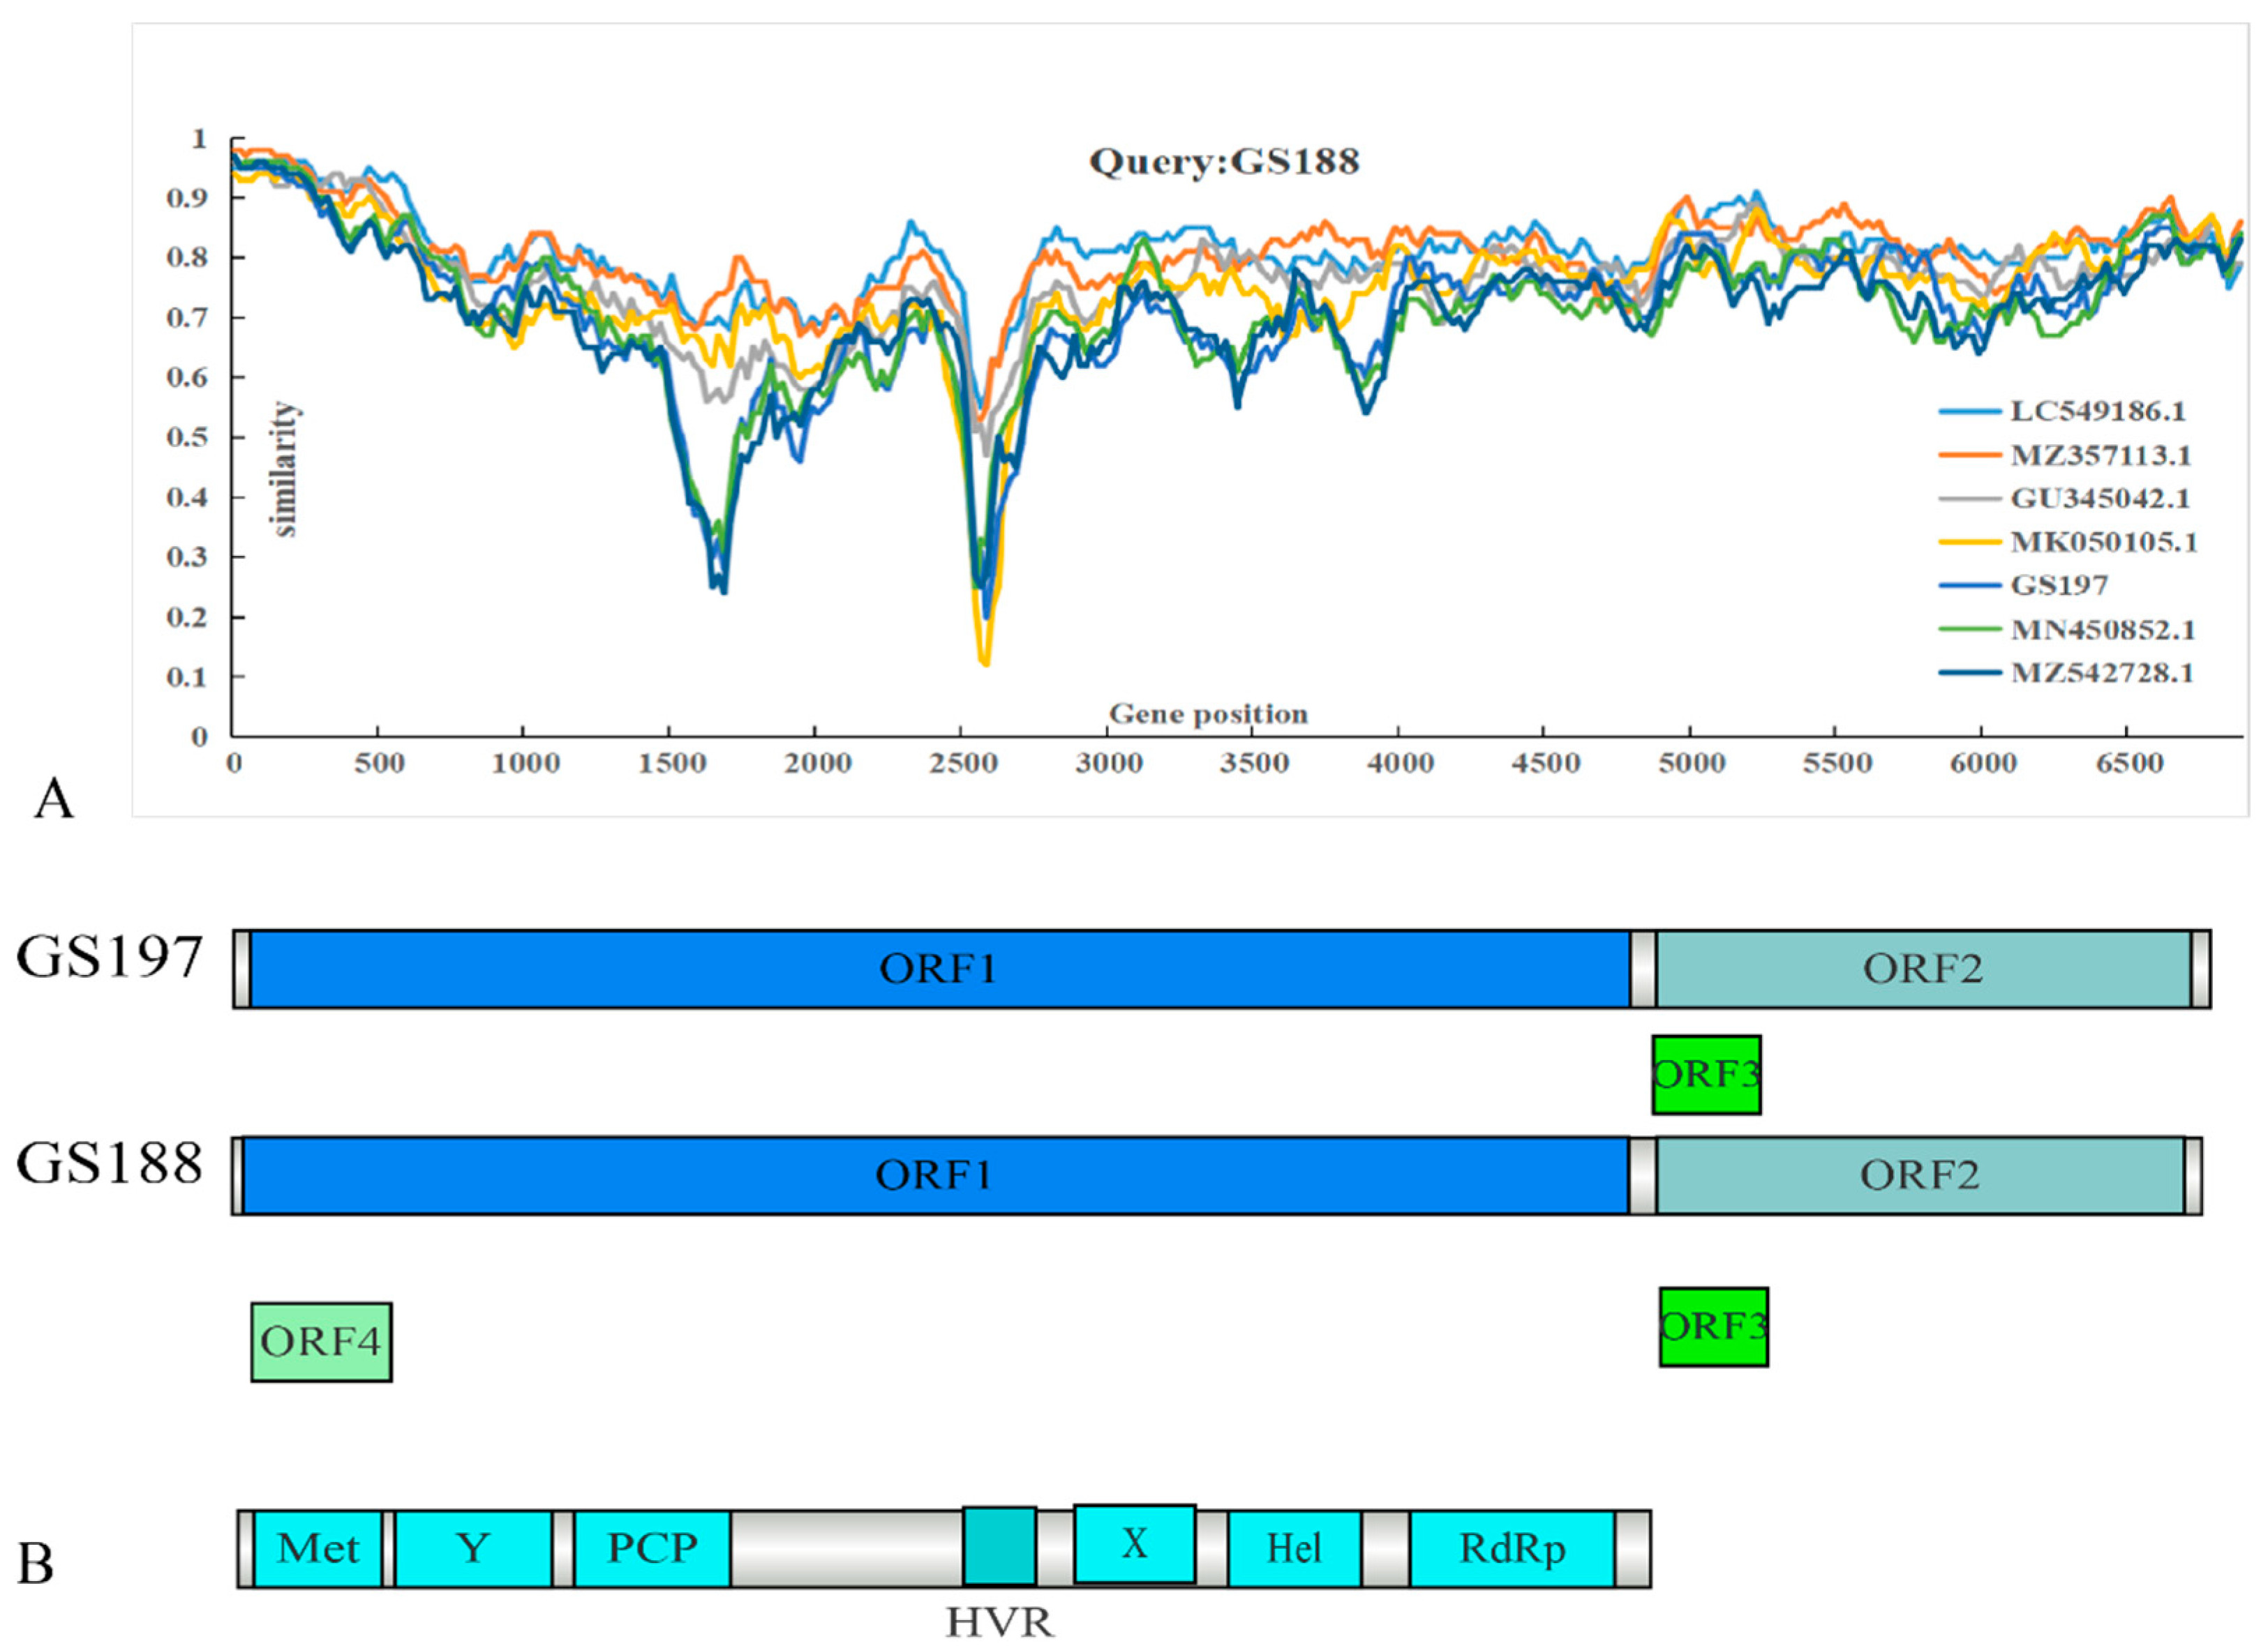Click the GU345042.1 legend label
The image size is (2268, 1648).
coord(2100,498)
